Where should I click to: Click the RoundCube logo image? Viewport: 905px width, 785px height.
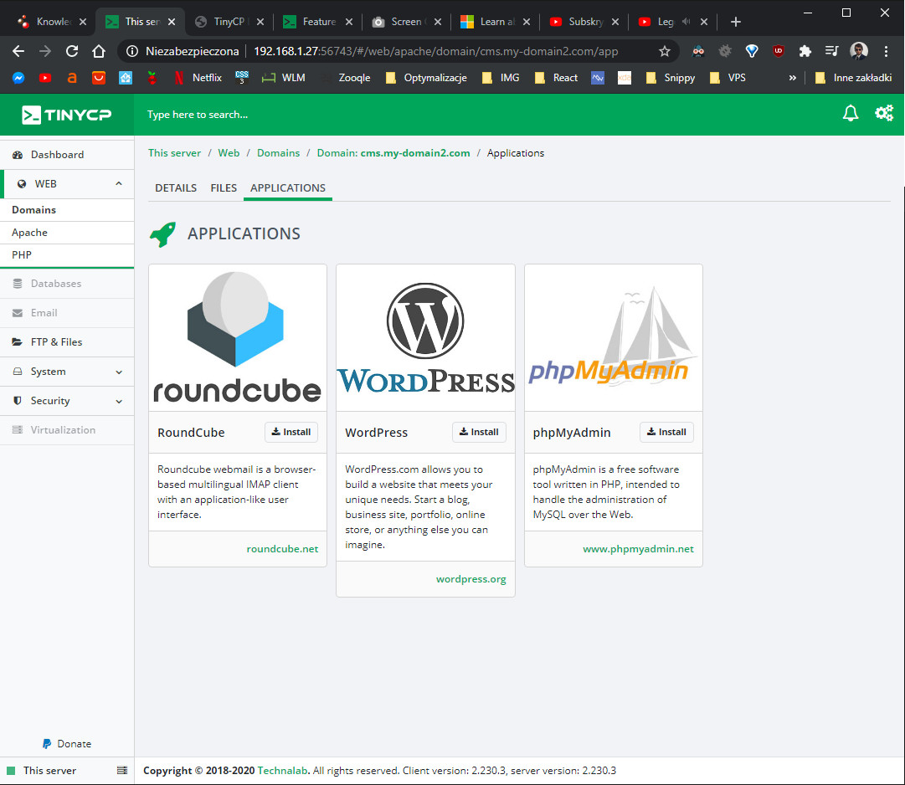(x=237, y=337)
